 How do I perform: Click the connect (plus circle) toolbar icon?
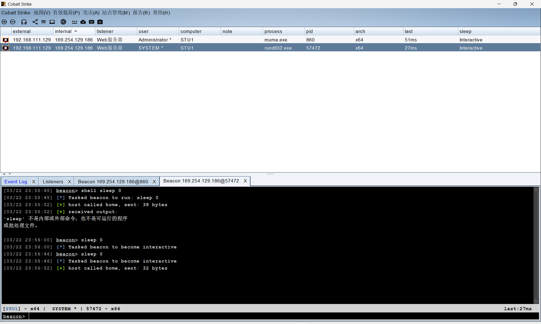tap(4, 22)
